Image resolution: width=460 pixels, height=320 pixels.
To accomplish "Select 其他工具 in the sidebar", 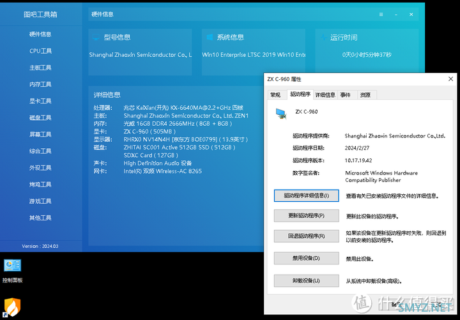I will 40,218.
